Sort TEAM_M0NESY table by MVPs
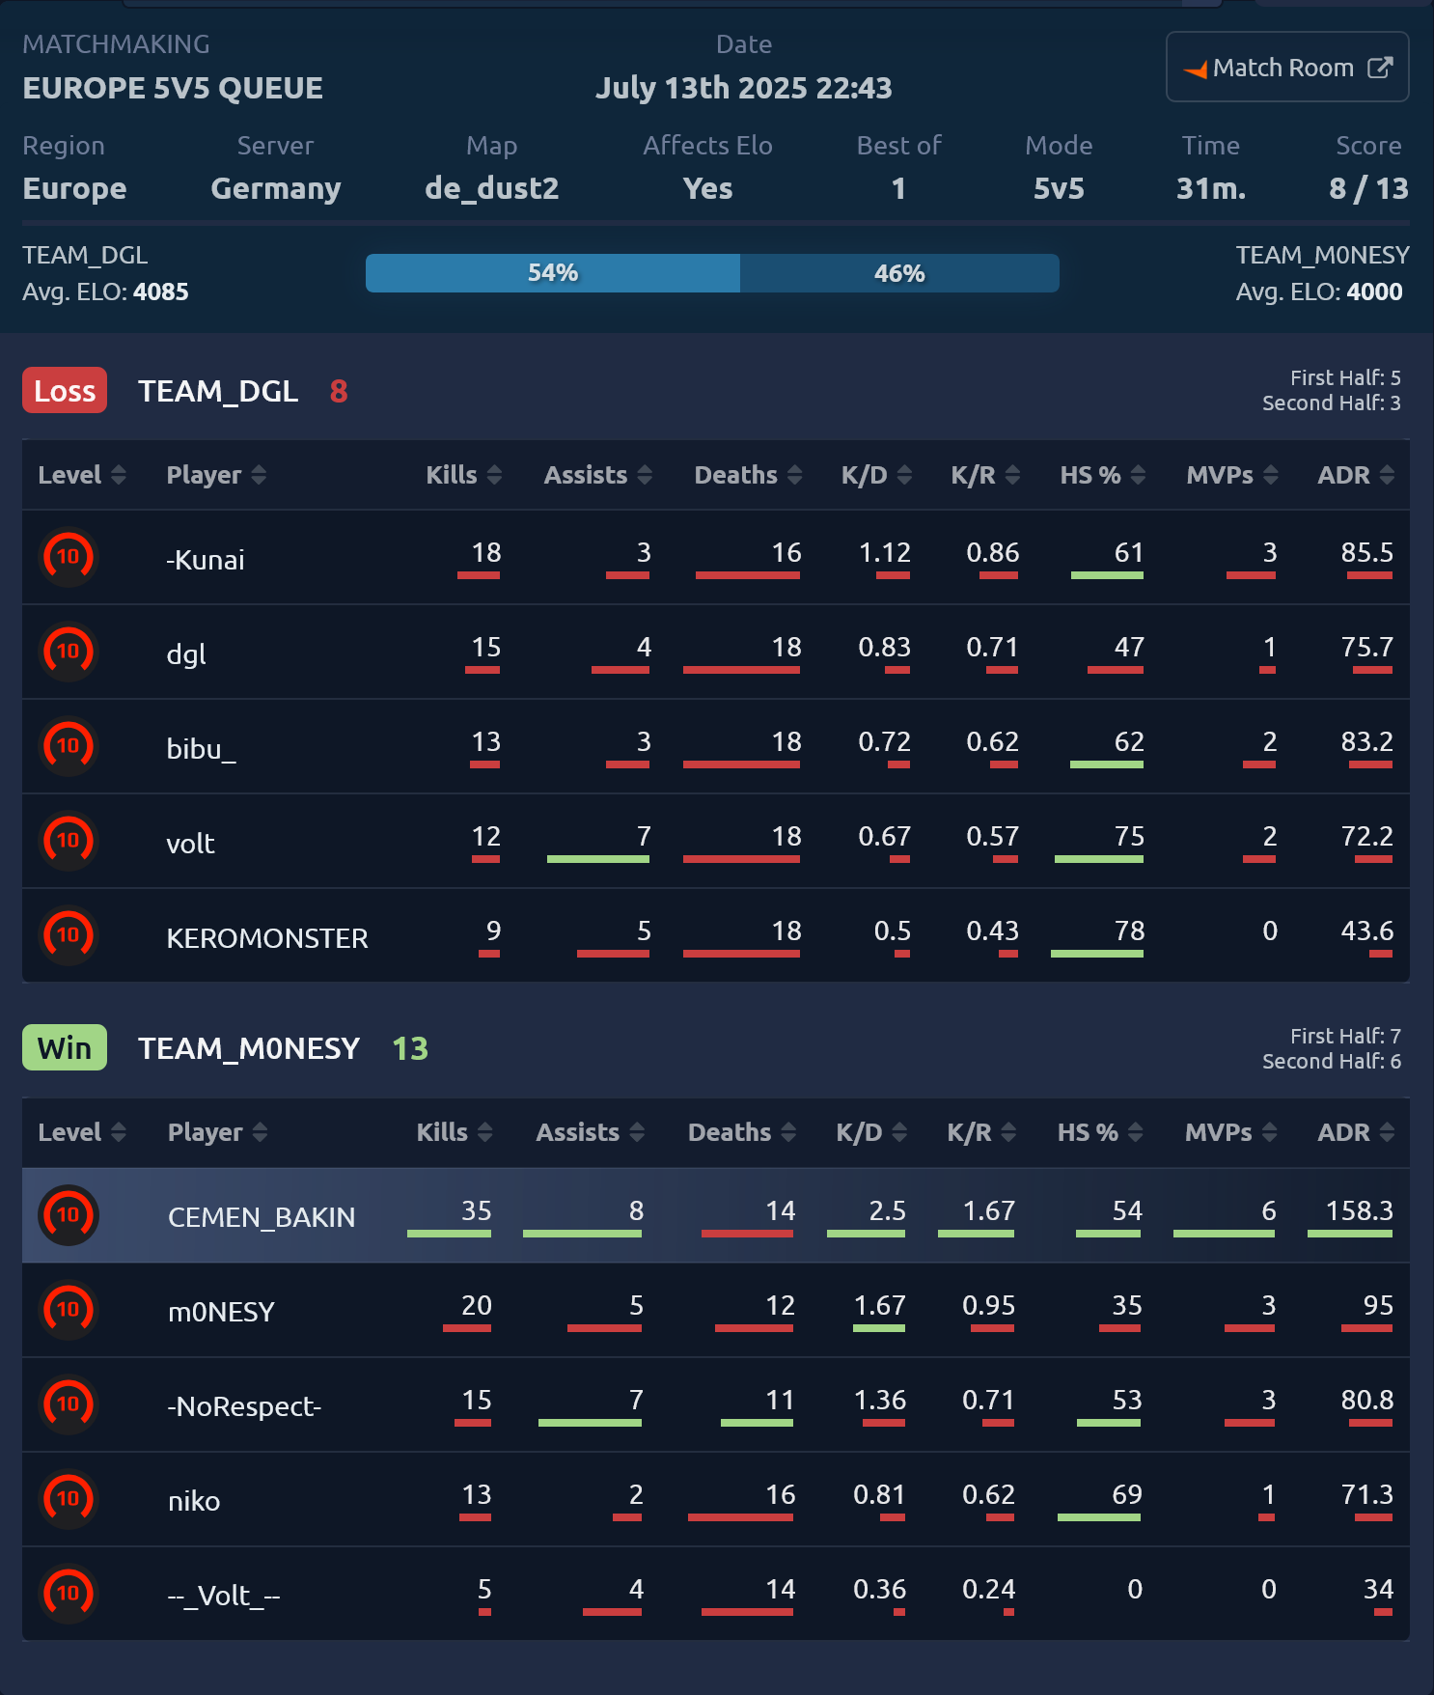This screenshot has width=1434, height=1695. tap(1231, 1132)
